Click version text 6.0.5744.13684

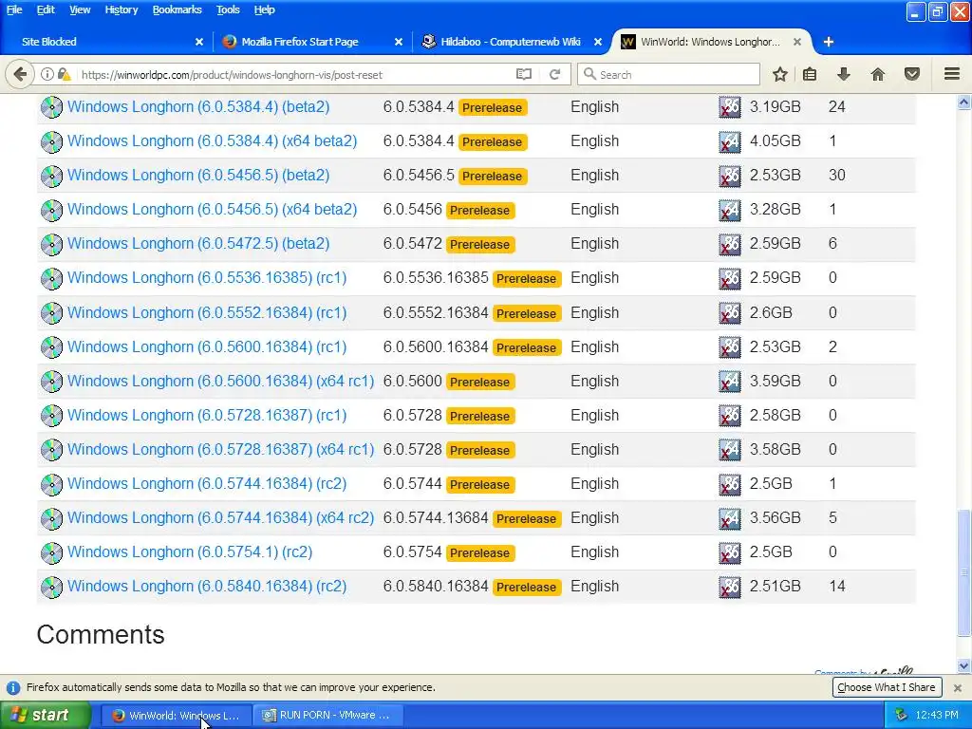point(435,517)
